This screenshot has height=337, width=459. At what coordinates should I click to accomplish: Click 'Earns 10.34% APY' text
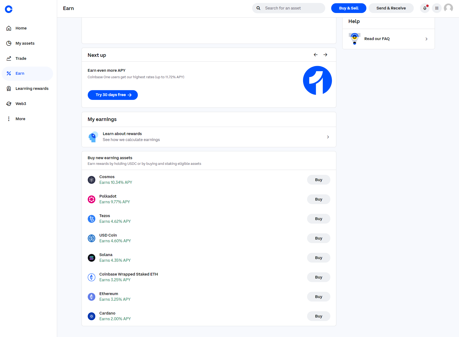(116, 182)
